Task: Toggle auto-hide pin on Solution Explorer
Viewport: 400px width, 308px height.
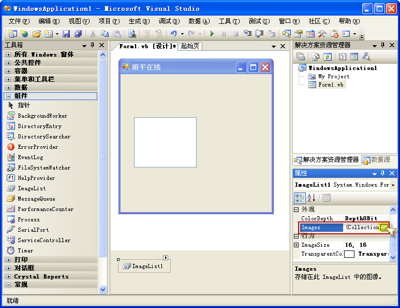Action: (x=382, y=45)
